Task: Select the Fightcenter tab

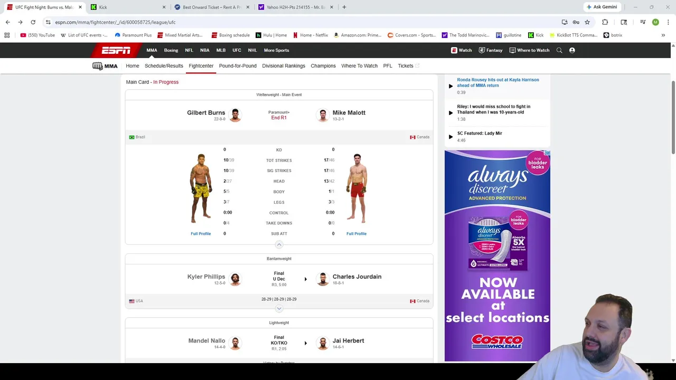Action: coord(201,66)
